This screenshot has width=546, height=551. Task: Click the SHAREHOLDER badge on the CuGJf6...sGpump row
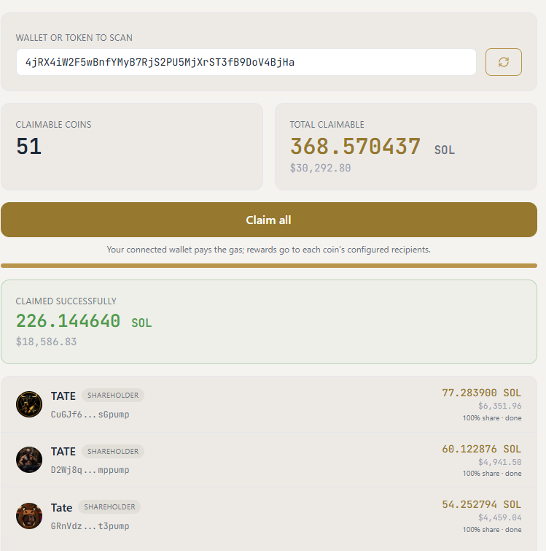coord(113,396)
